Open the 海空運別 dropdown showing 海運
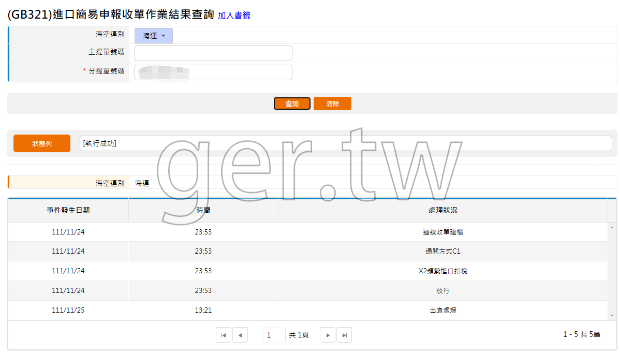620x353 pixels. (153, 36)
